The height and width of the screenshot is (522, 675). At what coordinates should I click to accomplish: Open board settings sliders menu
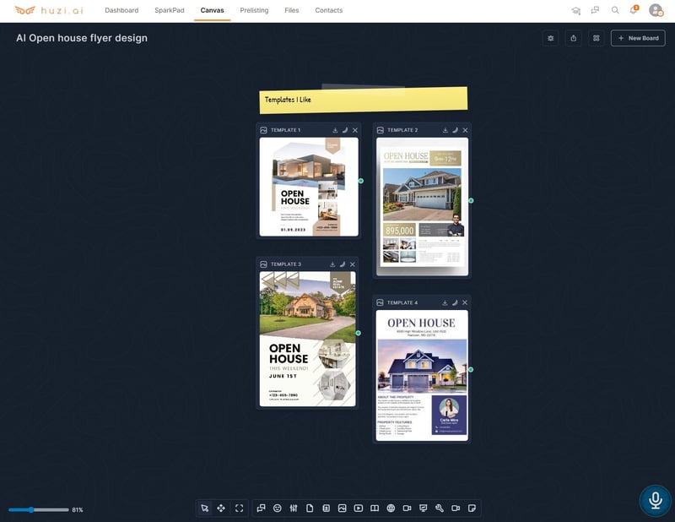(551, 38)
